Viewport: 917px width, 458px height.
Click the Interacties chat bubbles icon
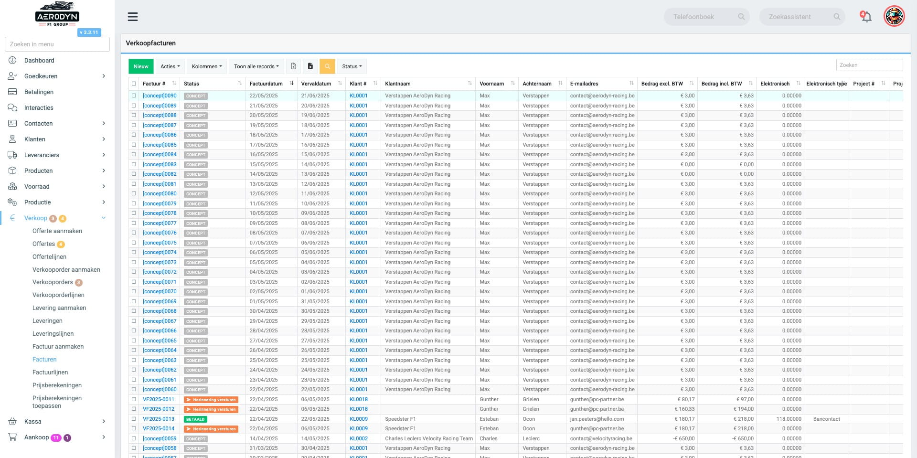pos(12,107)
